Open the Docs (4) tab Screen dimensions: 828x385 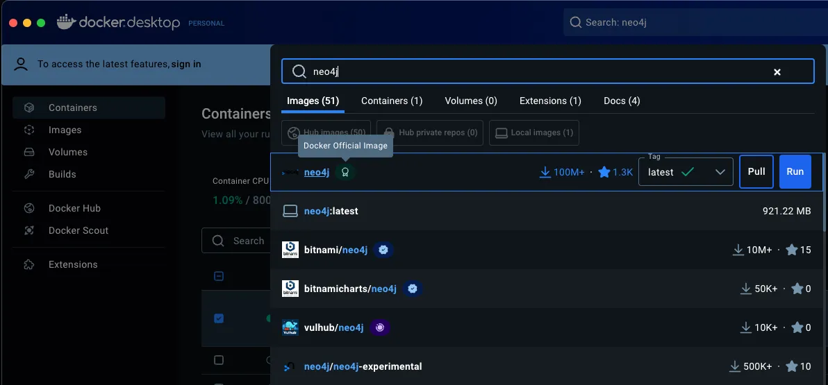click(622, 101)
